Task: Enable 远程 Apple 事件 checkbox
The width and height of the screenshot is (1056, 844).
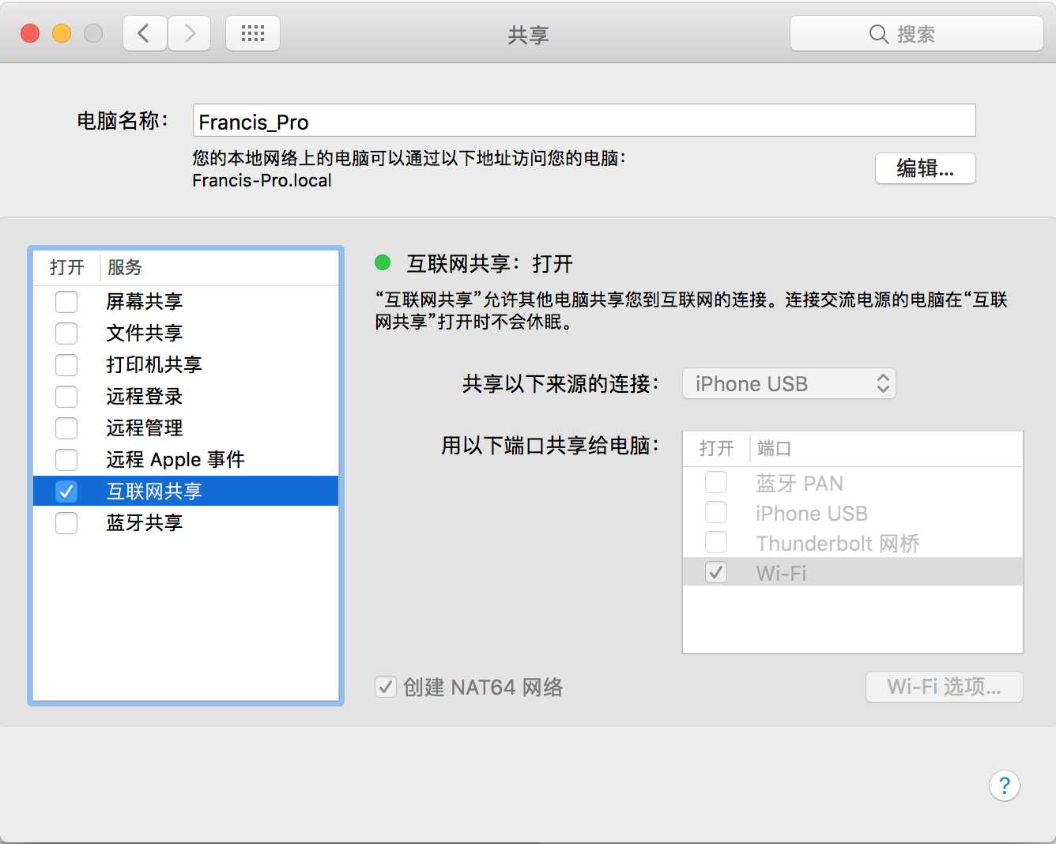Action: (x=66, y=459)
